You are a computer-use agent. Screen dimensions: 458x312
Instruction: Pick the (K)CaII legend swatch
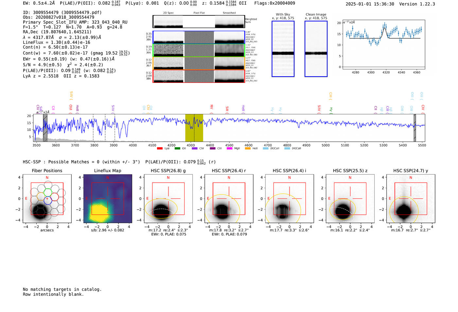point(266,148)
